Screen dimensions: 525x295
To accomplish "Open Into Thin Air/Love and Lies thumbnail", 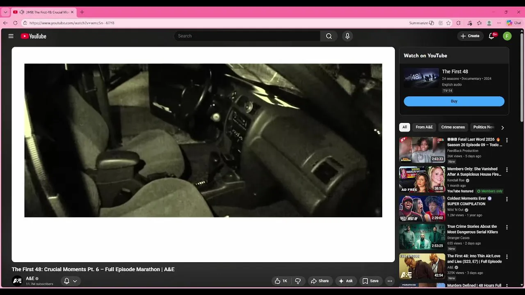I will [x=422, y=266].
